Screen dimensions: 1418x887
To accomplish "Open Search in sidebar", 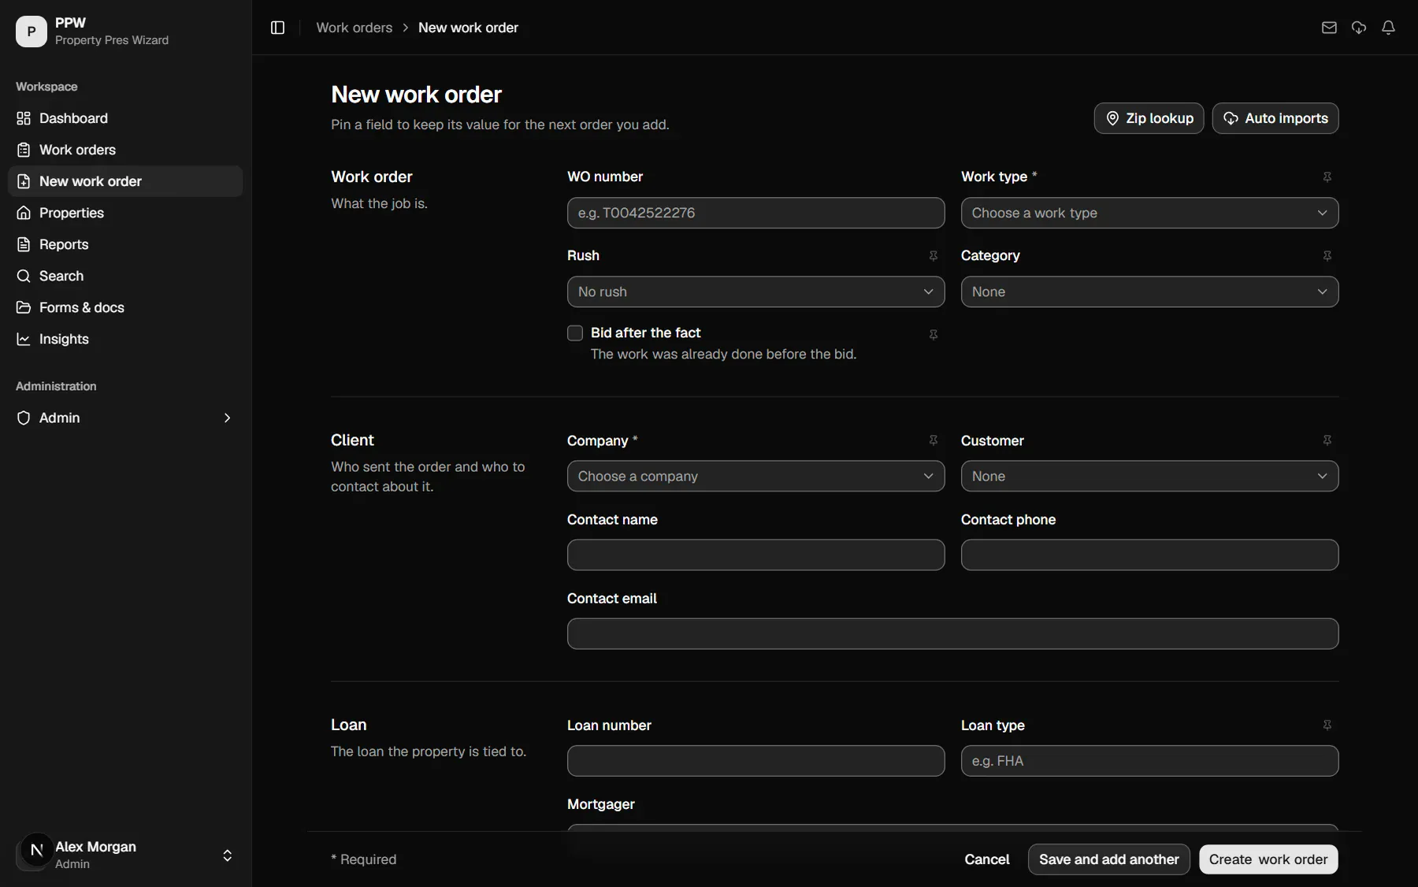I will coord(125,276).
